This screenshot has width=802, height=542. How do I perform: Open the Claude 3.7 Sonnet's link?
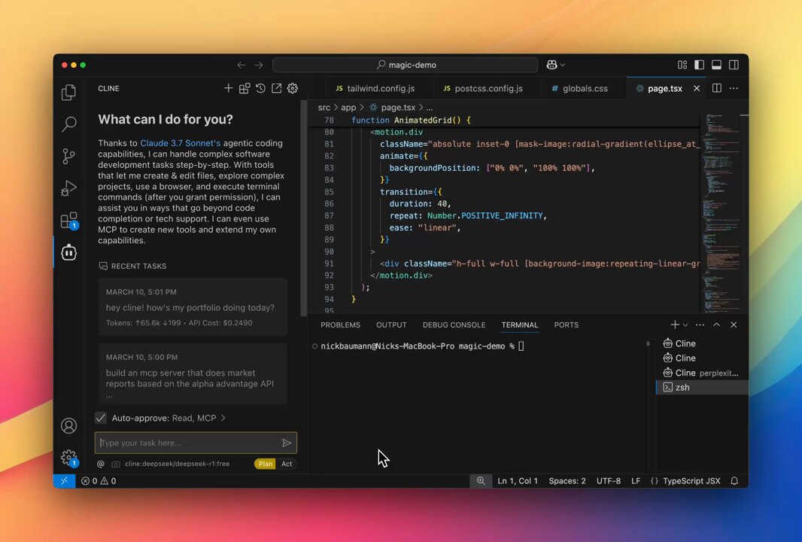(x=180, y=143)
